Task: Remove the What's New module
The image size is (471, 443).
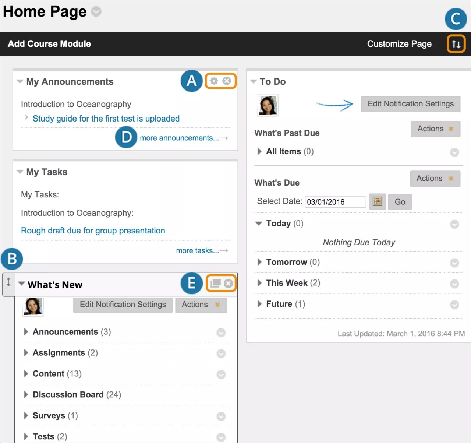Action: click(x=229, y=283)
